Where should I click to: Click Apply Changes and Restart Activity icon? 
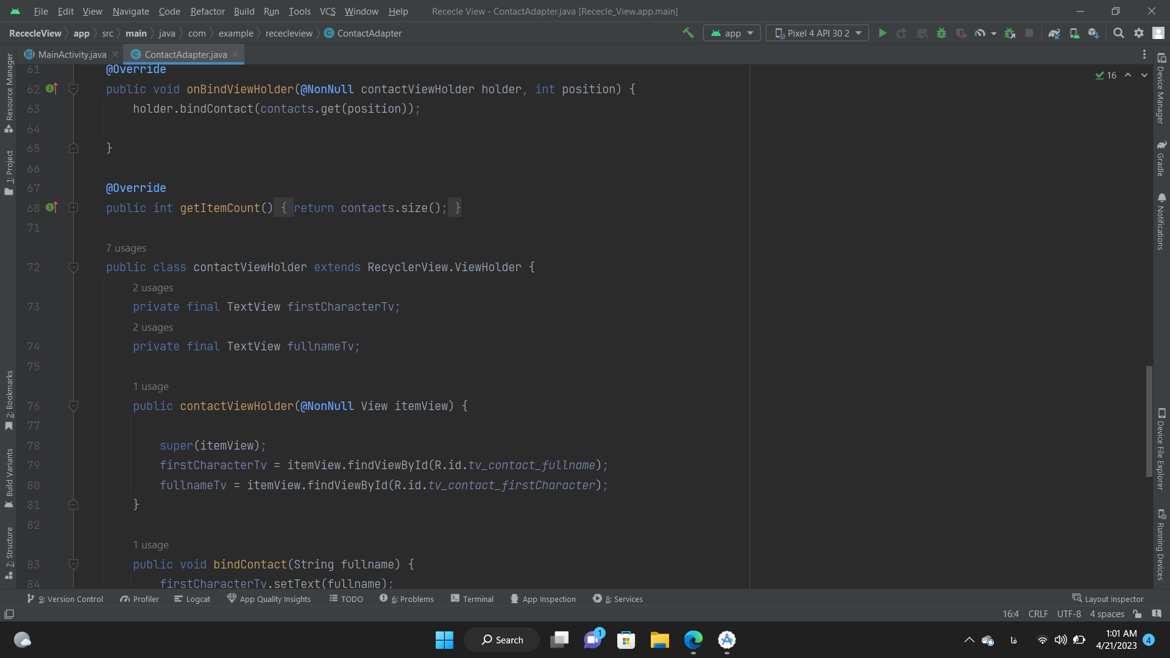(902, 33)
